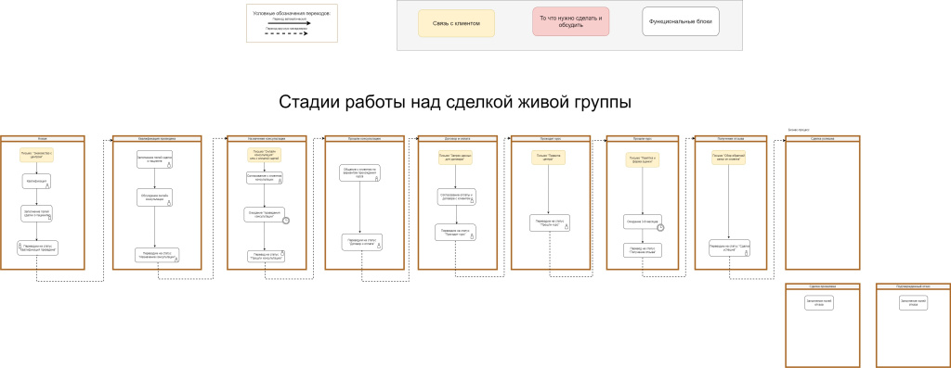
Task: Select 'Обсуждение онлайн консультации' block
Action: (x=154, y=198)
